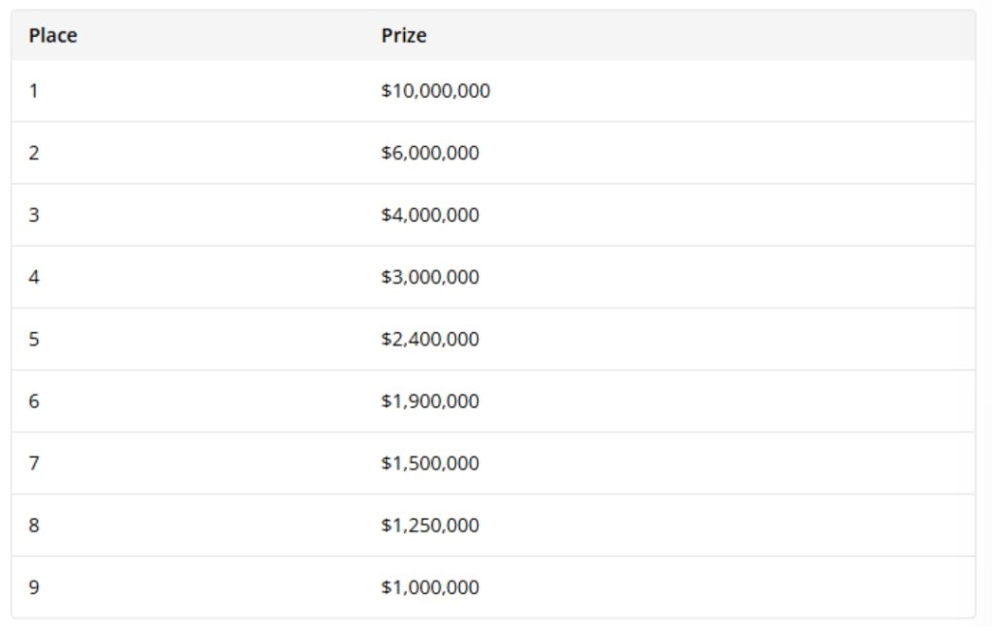Click the Place column header

coord(53,36)
